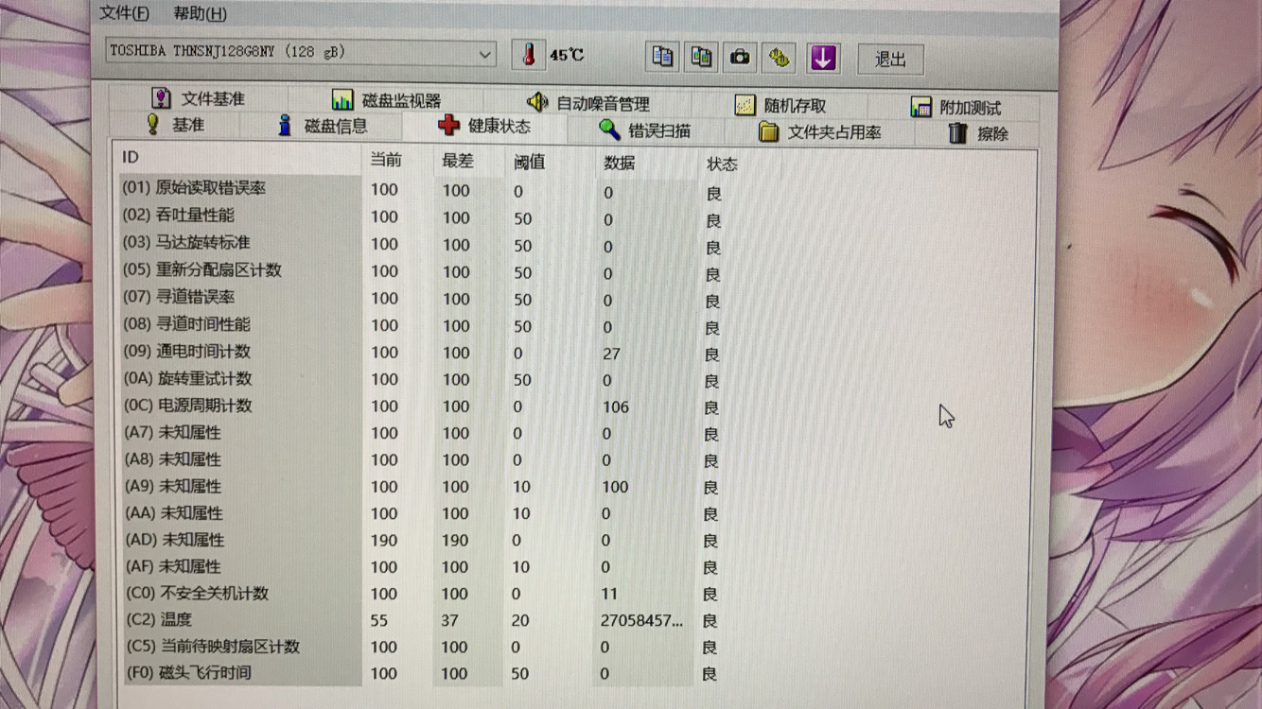
Task: Open the 帮助(H) menu
Action: (x=201, y=13)
